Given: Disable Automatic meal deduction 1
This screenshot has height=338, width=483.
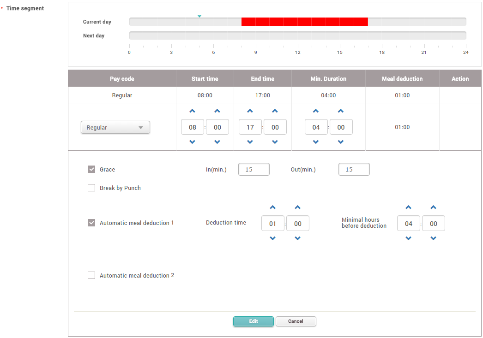Looking at the screenshot, I should (91, 223).
